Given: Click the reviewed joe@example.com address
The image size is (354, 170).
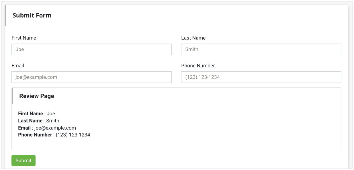Looking at the screenshot, I should point(55,128).
